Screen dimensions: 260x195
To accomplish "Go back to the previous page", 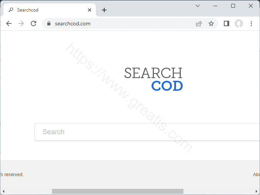I will coord(9,23).
